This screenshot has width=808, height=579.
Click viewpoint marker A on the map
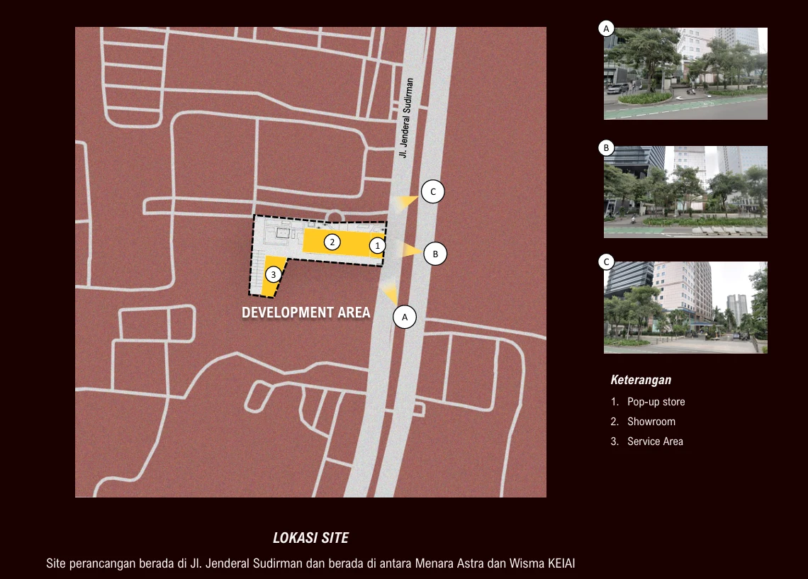point(405,317)
